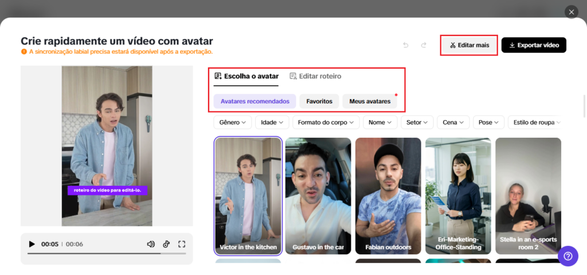587x275 pixels.
Task: Click the dialog vertical scrollbar
Action: 584,106
